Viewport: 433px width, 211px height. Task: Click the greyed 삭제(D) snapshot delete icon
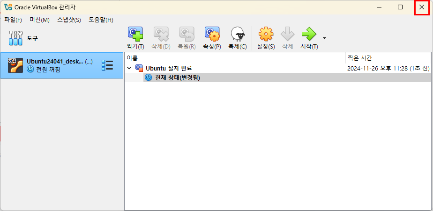[x=161, y=34]
